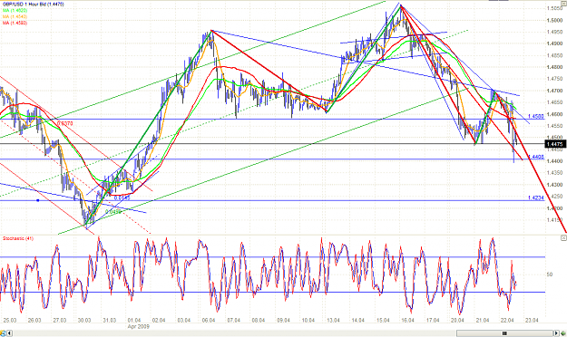Select the GBP/USD 1 Hour Bid title

(x=33, y=5)
